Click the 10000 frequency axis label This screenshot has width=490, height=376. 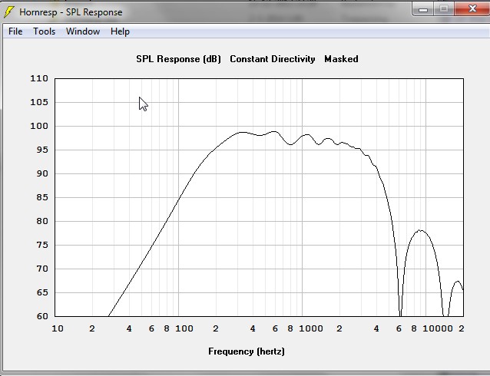[x=438, y=328]
